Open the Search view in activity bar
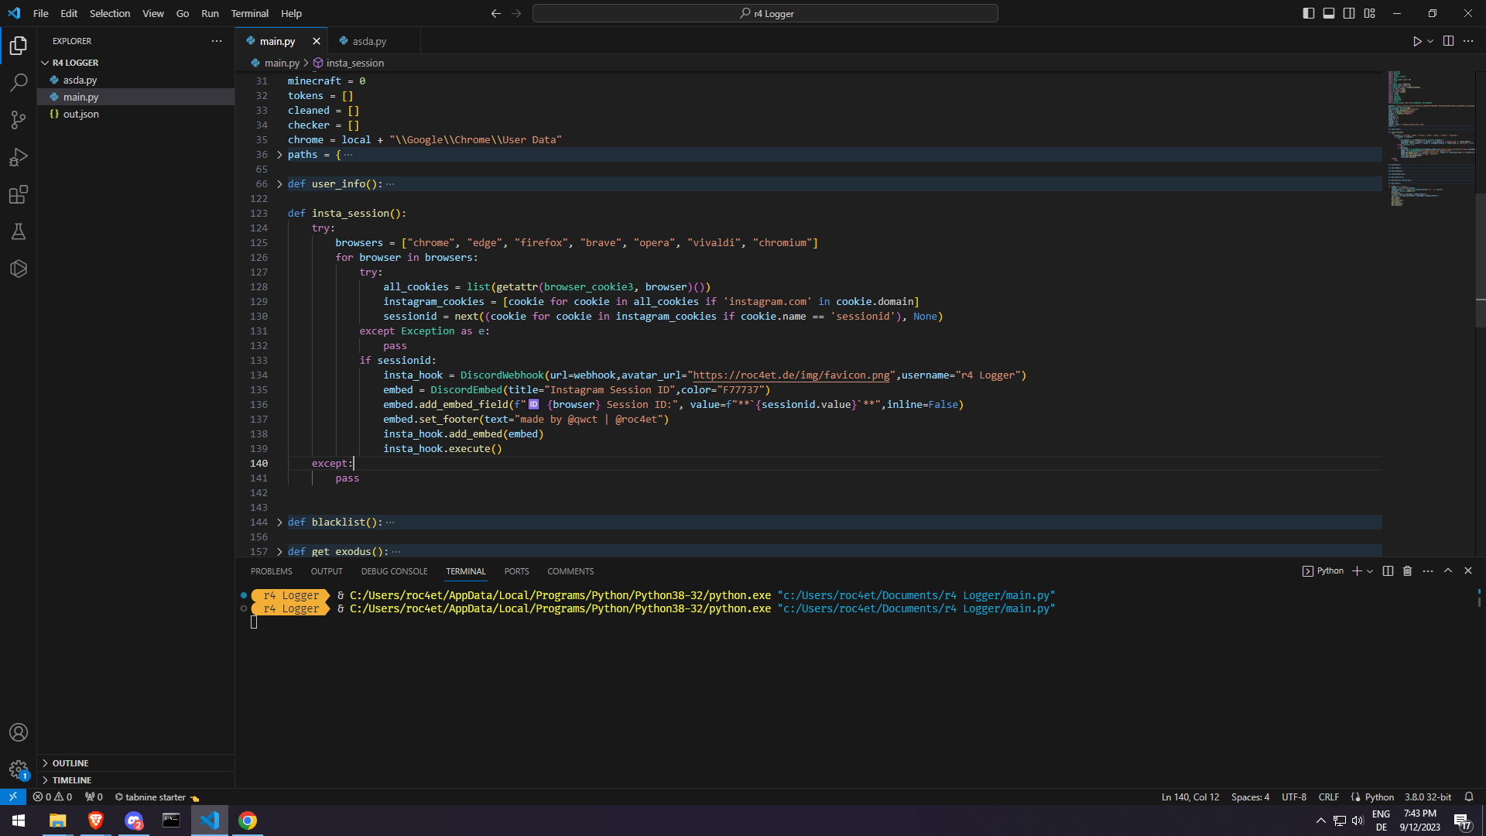The image size is (1486, 836). [19, 82]
